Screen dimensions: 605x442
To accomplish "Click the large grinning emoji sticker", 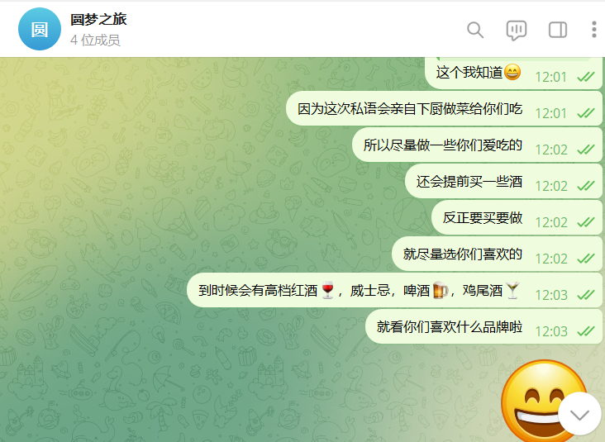I will [x=544, y=402].
